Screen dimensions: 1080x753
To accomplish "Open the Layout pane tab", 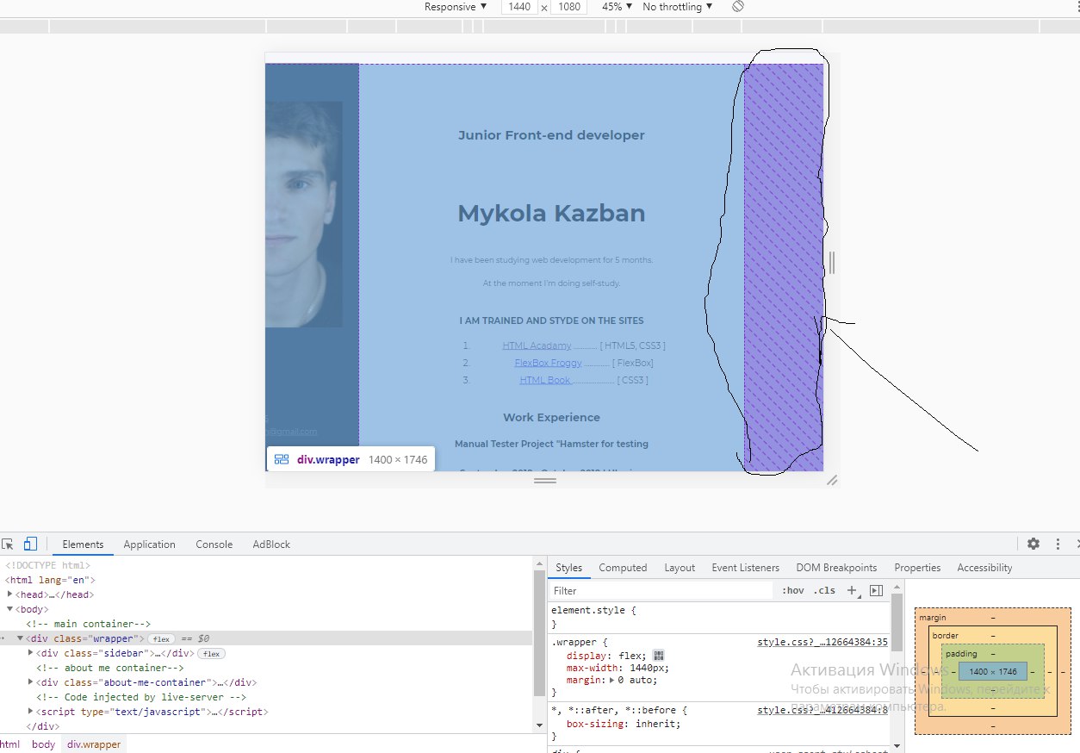I will [x=680, y=567].
